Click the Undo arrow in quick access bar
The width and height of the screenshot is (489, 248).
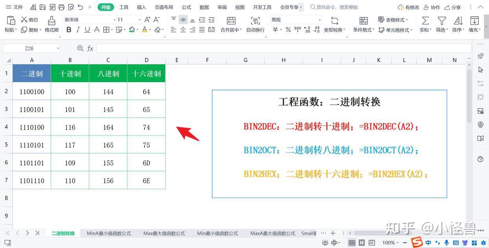click(80, 7)
